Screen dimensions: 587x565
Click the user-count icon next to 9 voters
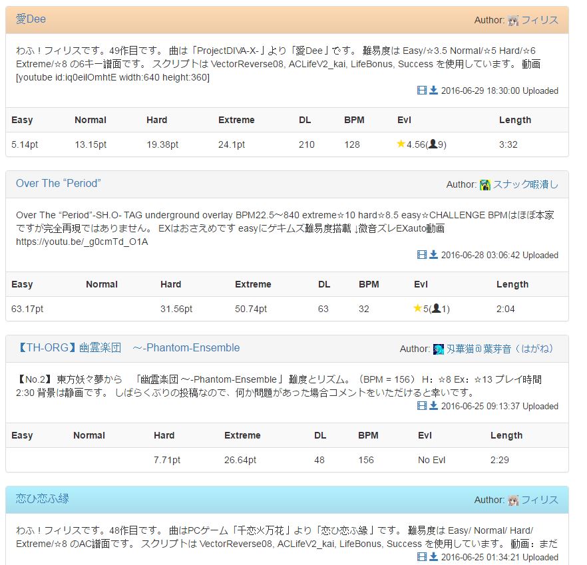433,144
